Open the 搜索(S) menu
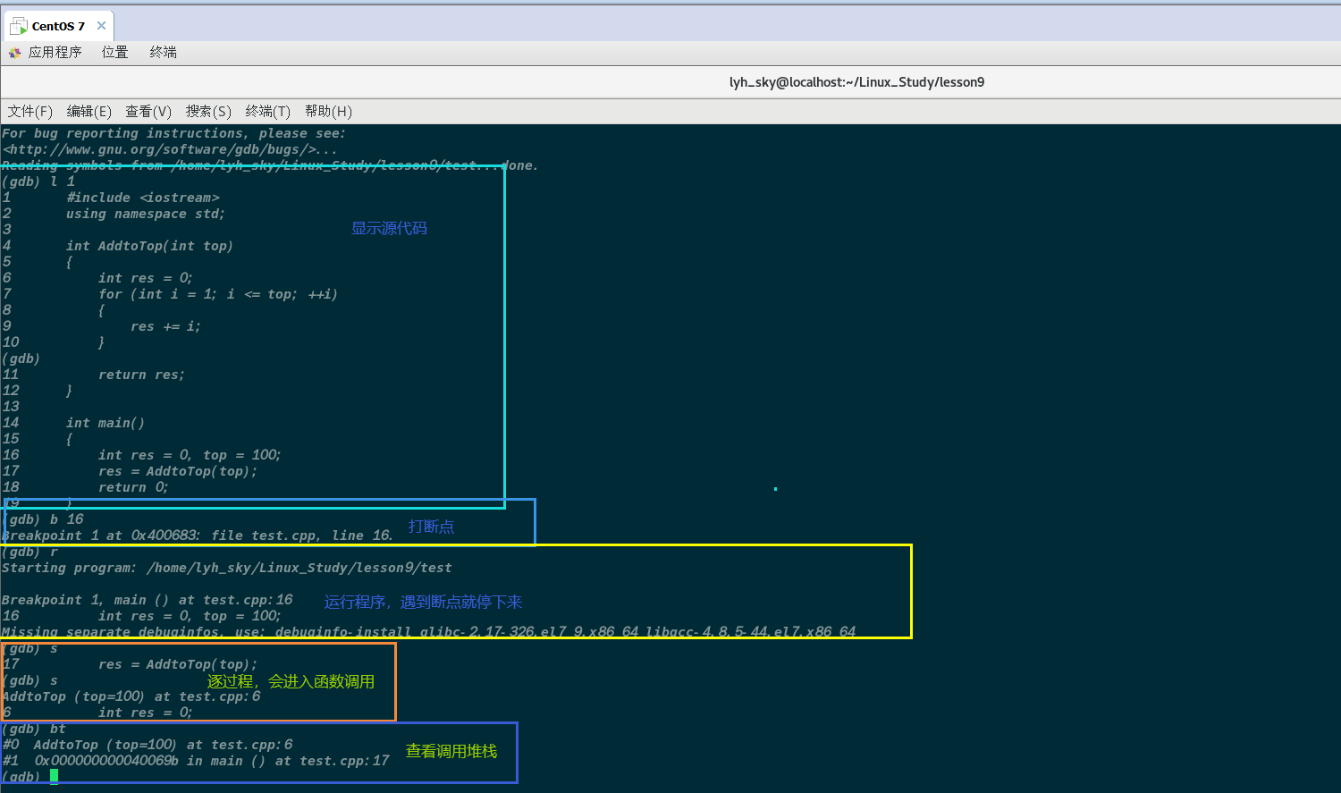Screen dimensions: 1341x793 click(x=208, y=112)
